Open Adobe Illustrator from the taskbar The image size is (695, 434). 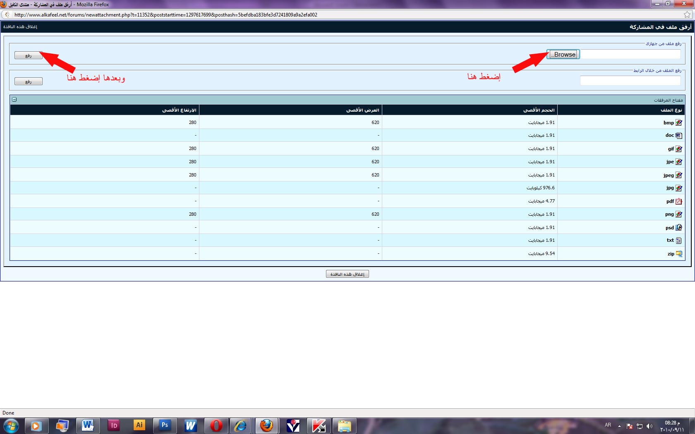[139, 425]
